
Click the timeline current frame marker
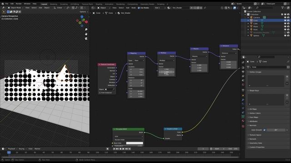[9, 153]
